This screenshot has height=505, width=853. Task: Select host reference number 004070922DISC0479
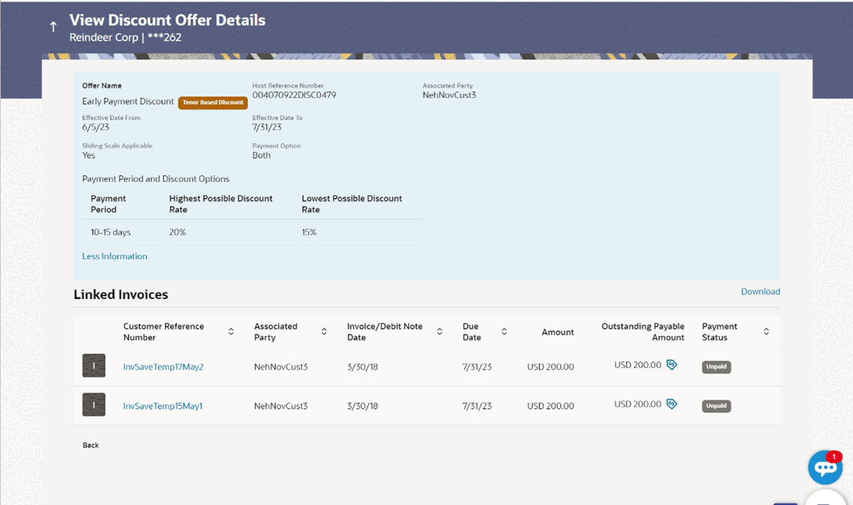295,95
